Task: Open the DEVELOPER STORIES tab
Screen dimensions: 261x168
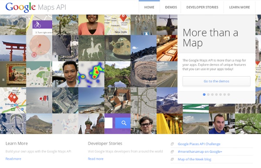Action: coord(202,7)
